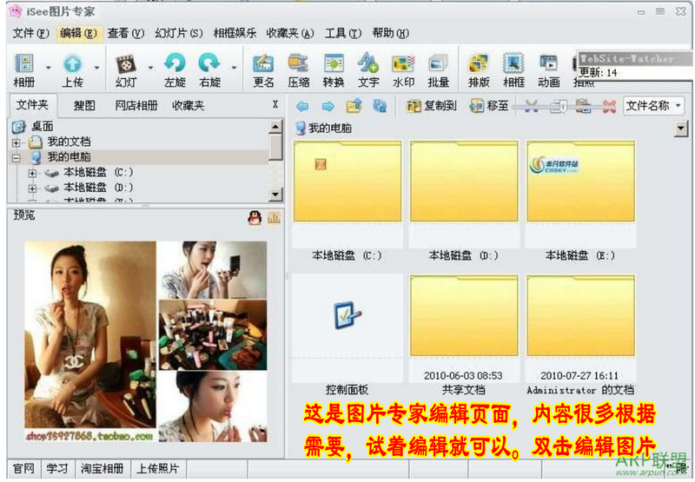The image size is (695, 482).
Task: Click the 上传照片 status bar button
Action: (157, 469)
